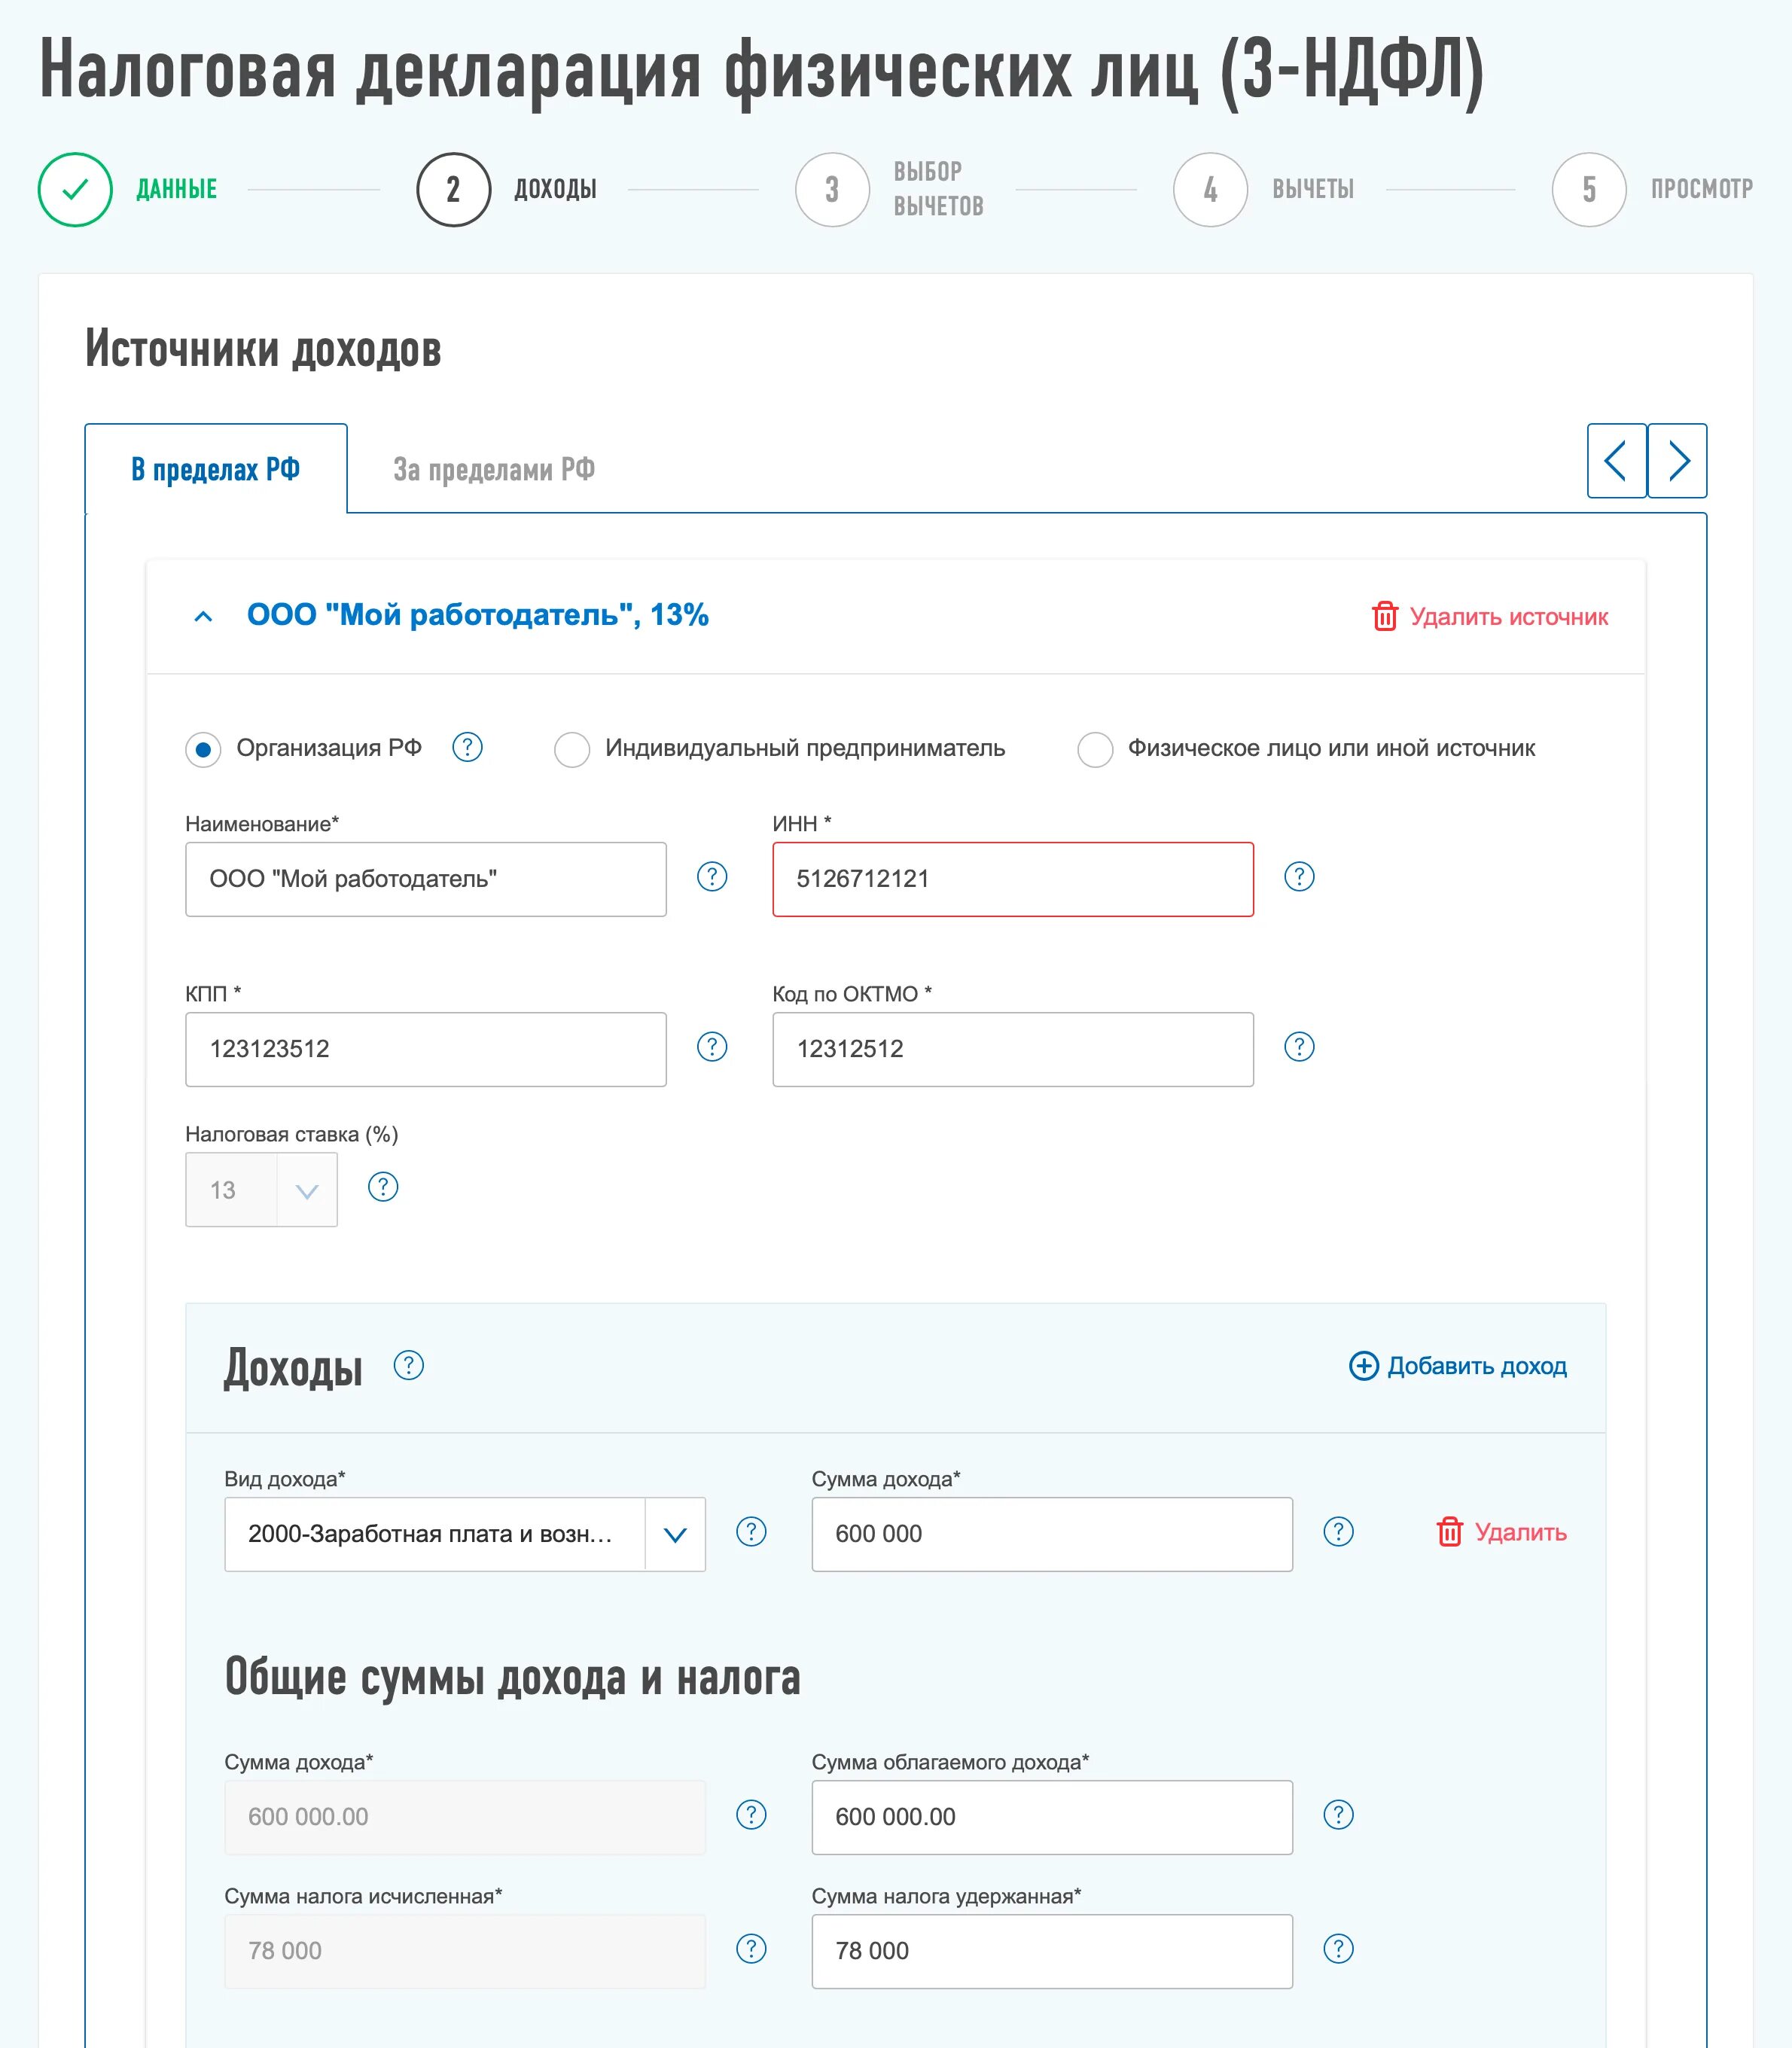Go to ДАННЫЕ completed step
1792x2048 pixels.
point(75,189)
